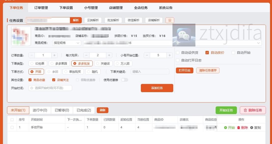
Task: Click the 添加任务 button
Action: pyautogui.click(x=157, y=88)
